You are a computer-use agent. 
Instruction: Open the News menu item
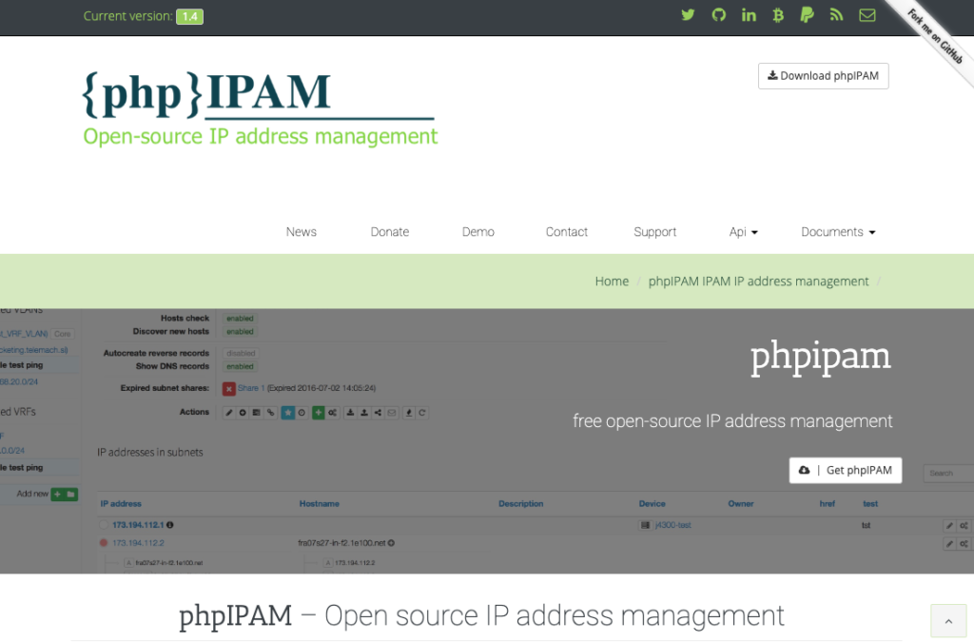[302, 231]
